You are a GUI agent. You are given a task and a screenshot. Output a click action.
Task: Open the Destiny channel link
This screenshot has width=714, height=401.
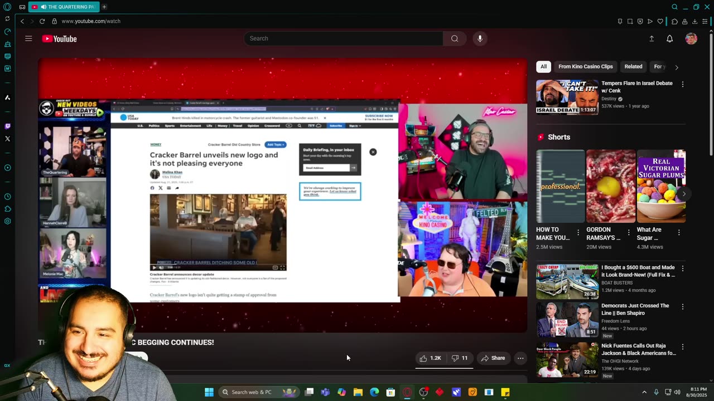click(609, 99)
